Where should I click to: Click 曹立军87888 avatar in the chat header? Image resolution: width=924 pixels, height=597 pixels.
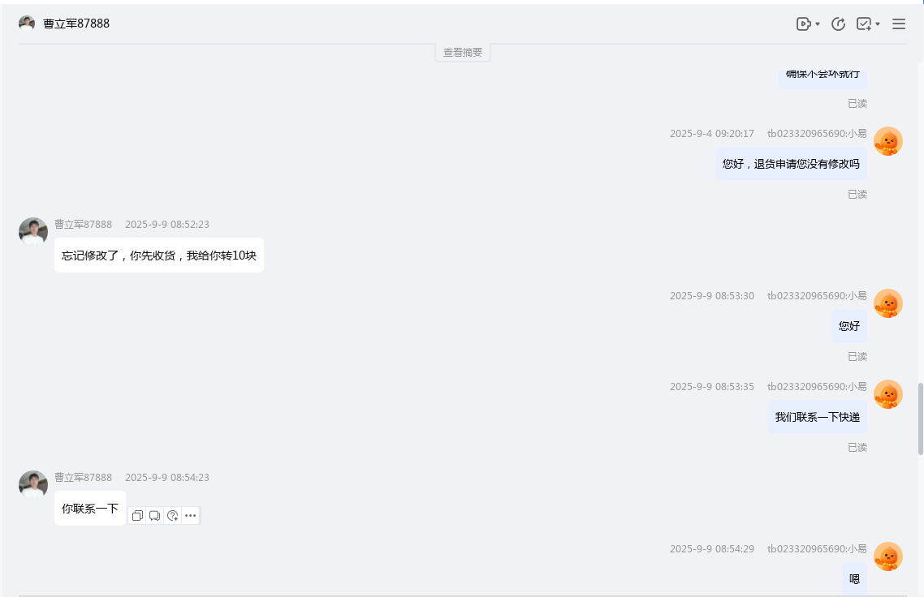(27, 24)
